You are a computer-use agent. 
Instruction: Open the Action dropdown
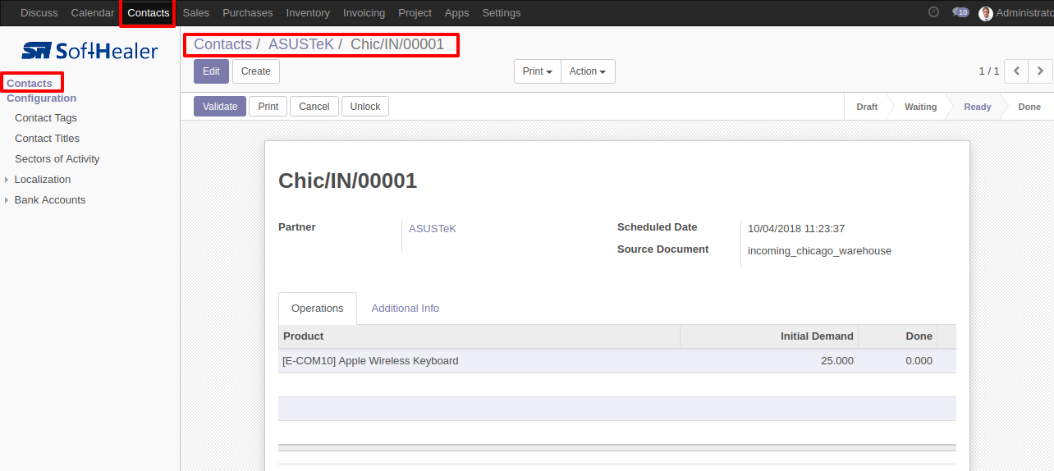pyautogui.click(x=588, y=71)
